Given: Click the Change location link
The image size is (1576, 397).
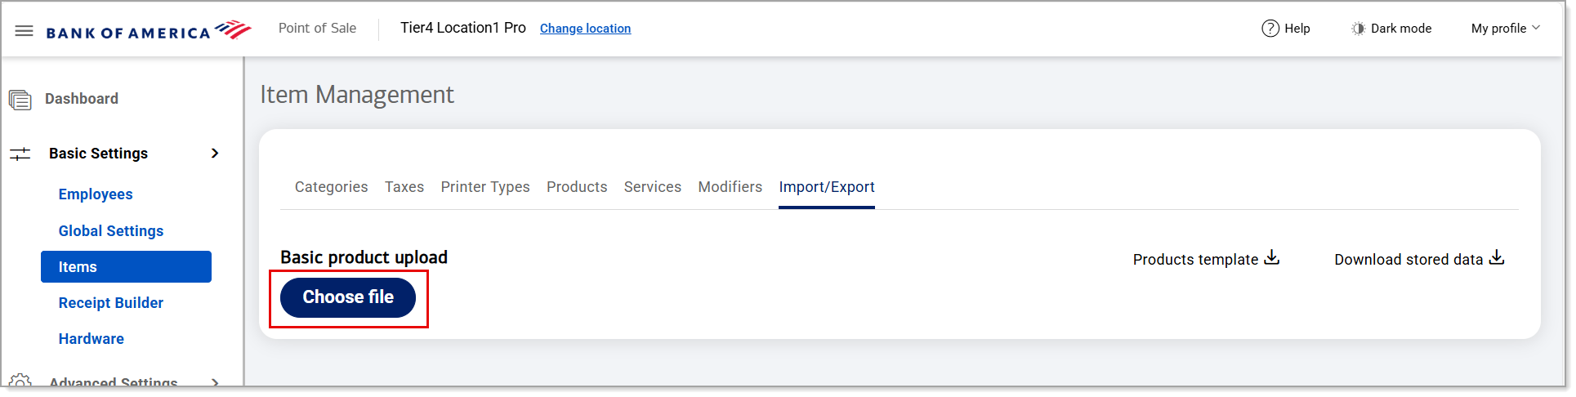Looking at the screenshot, I should pos(585,29).
